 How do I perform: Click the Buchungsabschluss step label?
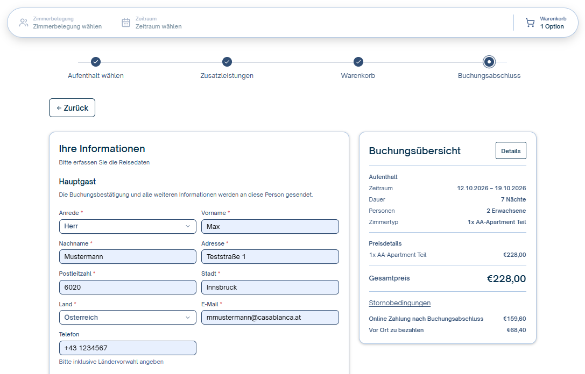[x=489, y=76]
